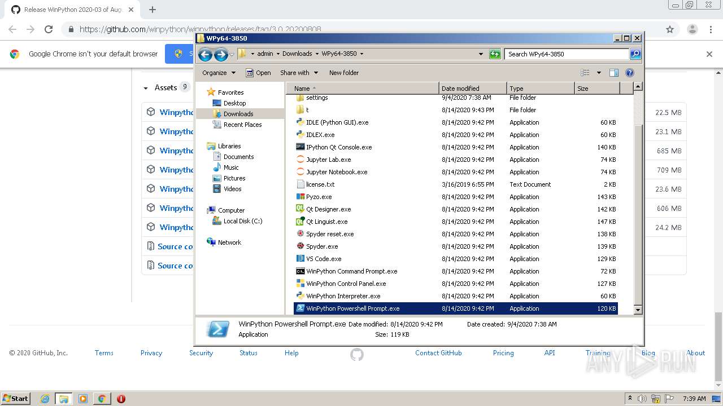Image resolution: width=723 pixels, height=406 pixels.
Task: Select the Pyzo.exe icon
Action: tap(300, 197)
